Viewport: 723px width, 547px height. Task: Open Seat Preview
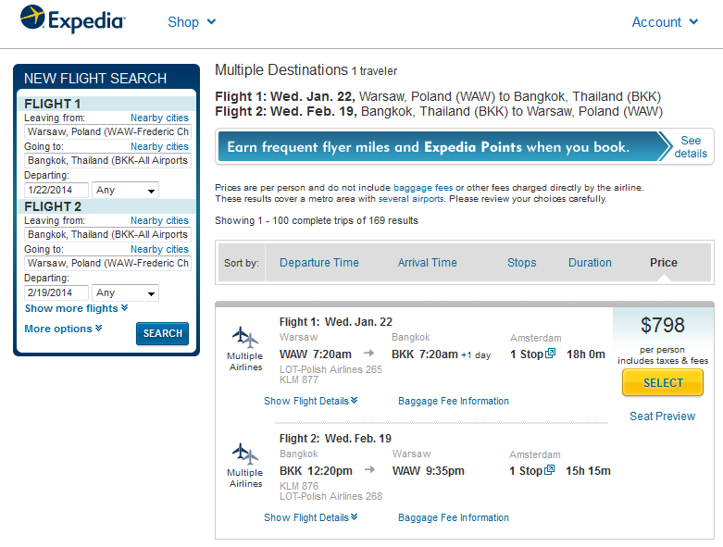coord(662,416)
